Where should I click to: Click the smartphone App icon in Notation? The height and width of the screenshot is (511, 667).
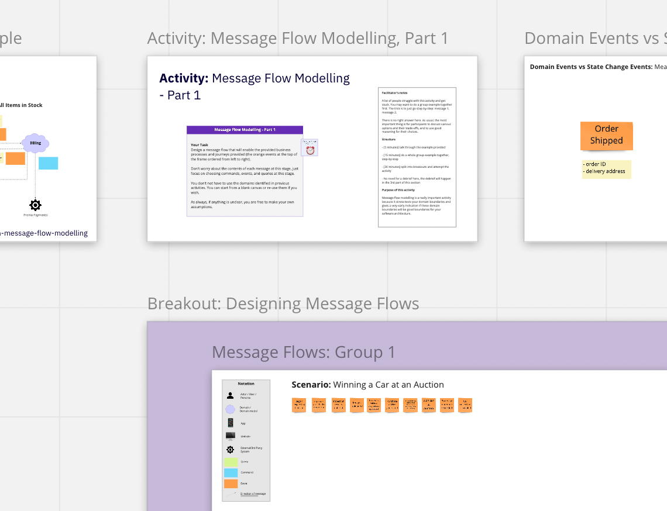coord(230,423)
